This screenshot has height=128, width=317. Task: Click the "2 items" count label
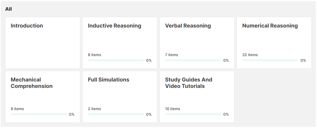(x=94, y=109)
